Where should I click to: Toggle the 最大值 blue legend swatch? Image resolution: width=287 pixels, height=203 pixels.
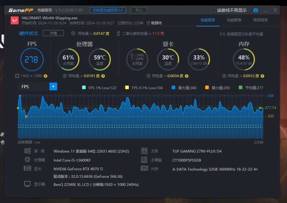[173, 87]
